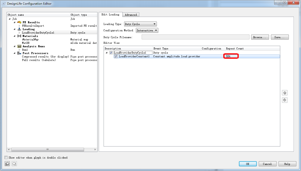Click the tree scroll left arrow
The height and width of the screenshot is (171, 301).
pyautogui.click(x=9, y=150)
